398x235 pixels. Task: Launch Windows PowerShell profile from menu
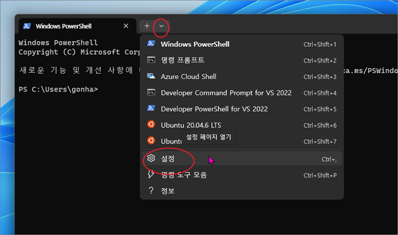(x=242, y=44)
